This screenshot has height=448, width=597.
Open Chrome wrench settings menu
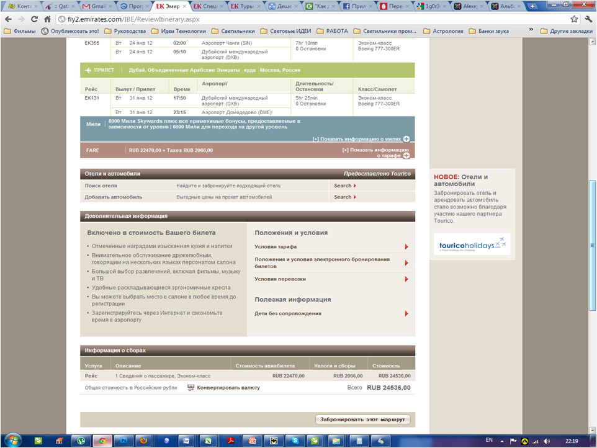589,19
